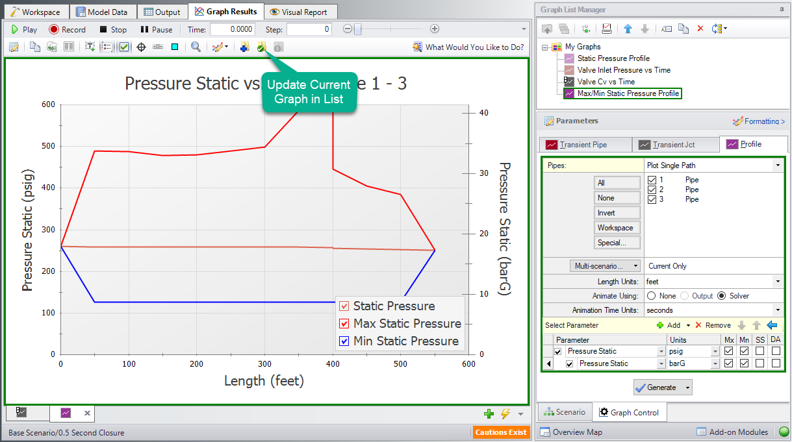Click the All pipes button
This screenshot has width=792, height=442.
coord(617,183)
